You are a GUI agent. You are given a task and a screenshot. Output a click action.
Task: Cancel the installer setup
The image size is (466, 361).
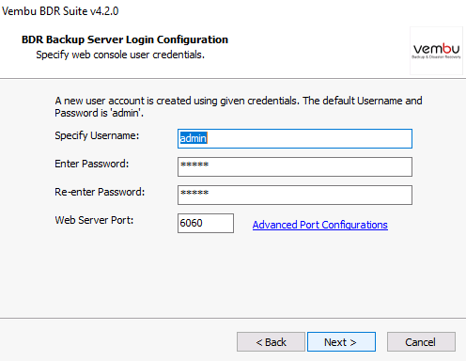tap(421, 342)
